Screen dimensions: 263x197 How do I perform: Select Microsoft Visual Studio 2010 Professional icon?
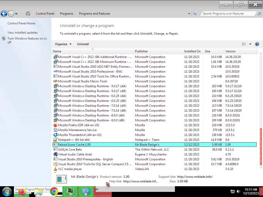[55, 72]
